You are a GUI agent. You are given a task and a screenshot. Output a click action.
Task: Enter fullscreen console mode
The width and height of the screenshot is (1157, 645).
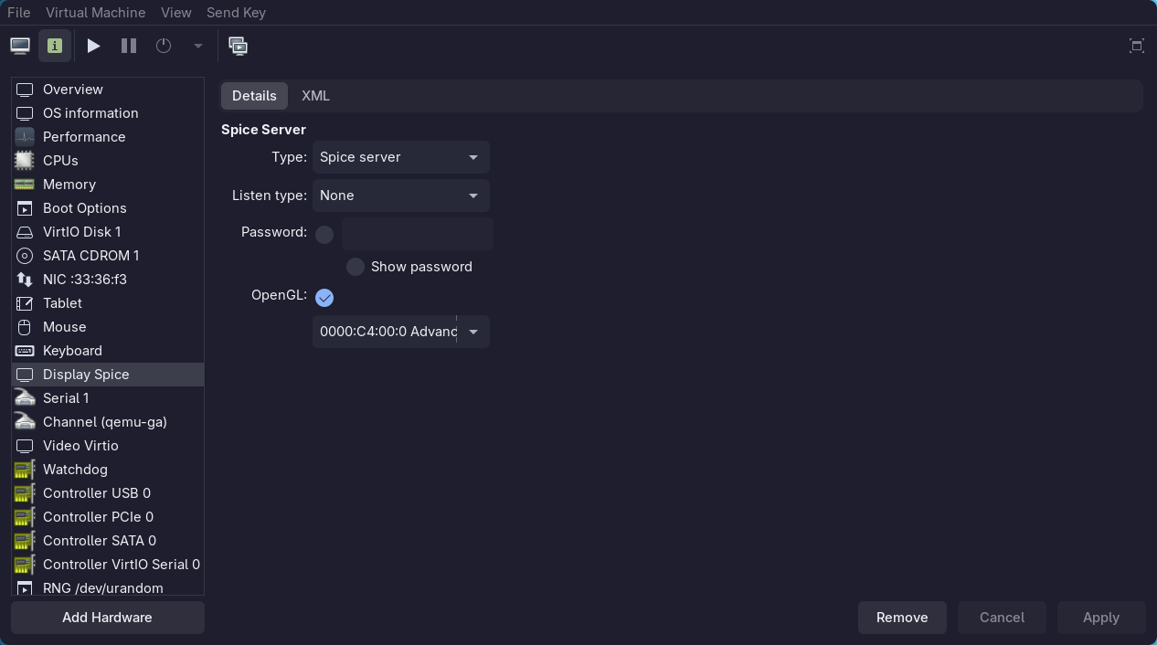[1136, 45]
